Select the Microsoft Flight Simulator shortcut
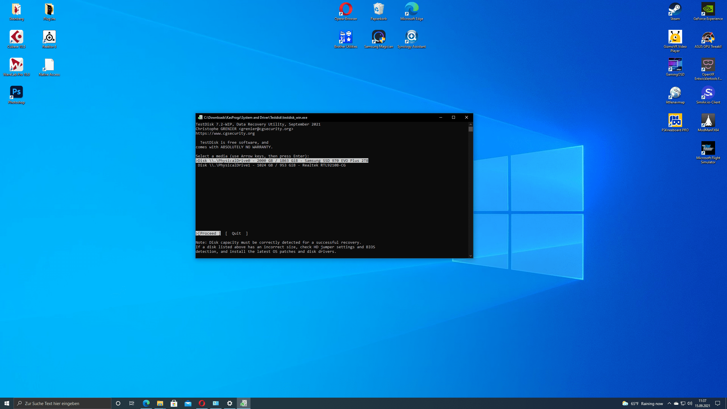The image size is (727, 409). 708,153
